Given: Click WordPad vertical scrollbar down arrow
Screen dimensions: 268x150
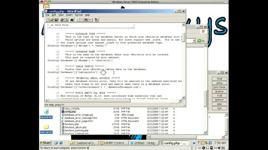Looking at the screenshot, I should coord(183,97).
